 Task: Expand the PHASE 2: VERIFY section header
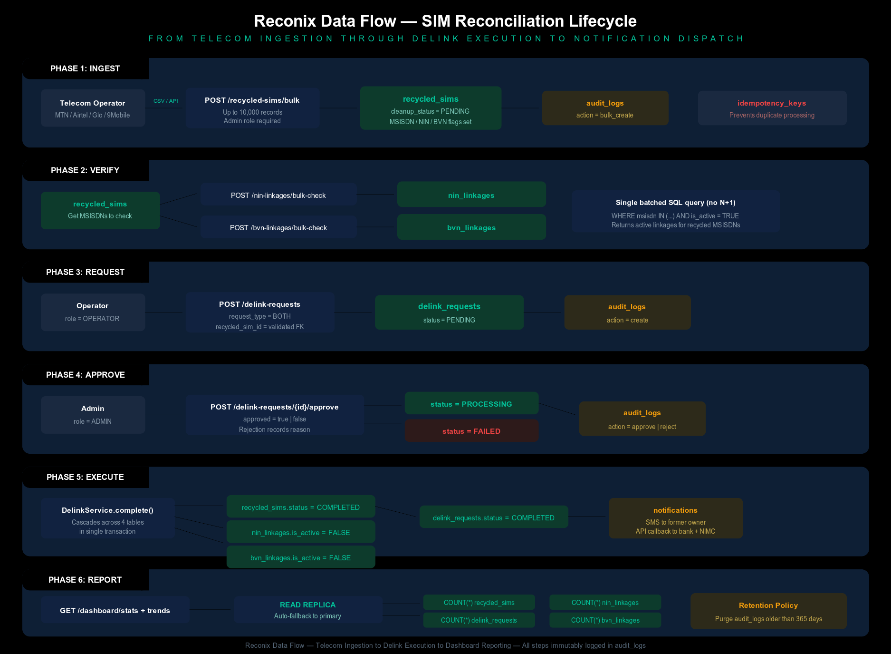point(85,170)
